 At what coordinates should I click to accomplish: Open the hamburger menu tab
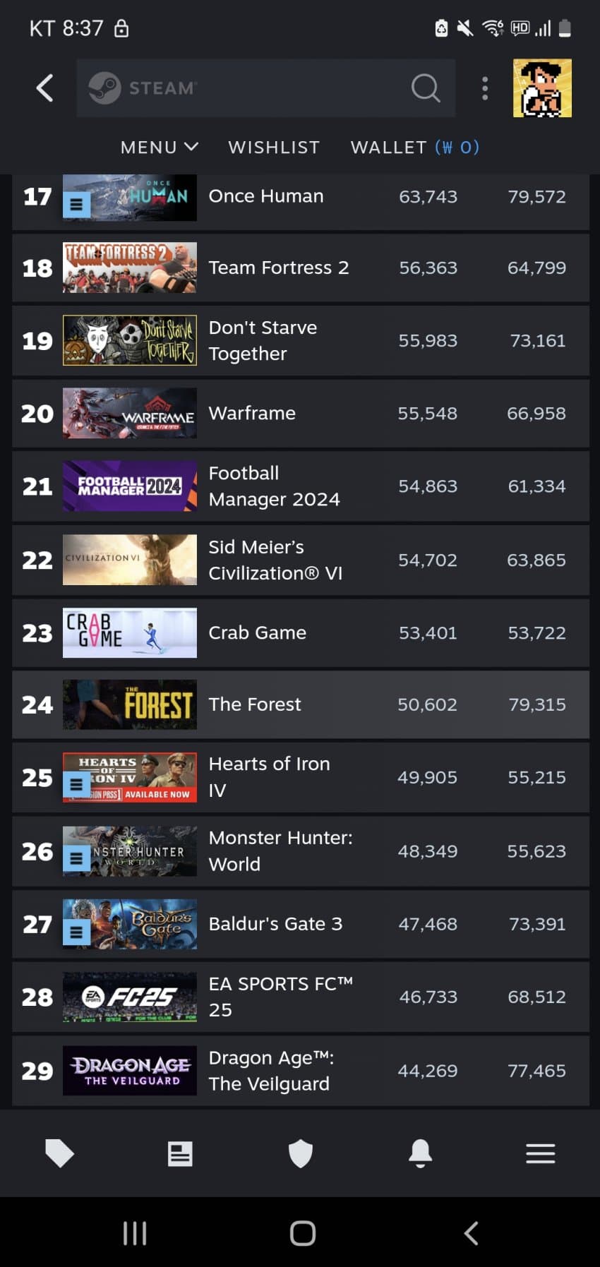point(541,1153)
